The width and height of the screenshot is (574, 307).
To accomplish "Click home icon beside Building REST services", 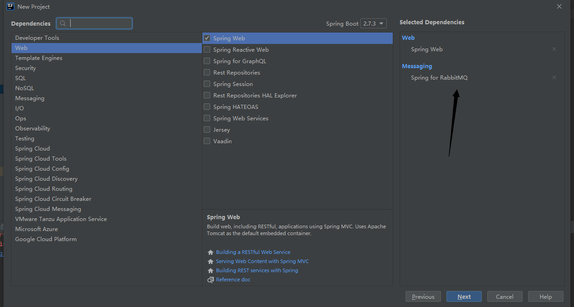I will click(x=211, y=270).
